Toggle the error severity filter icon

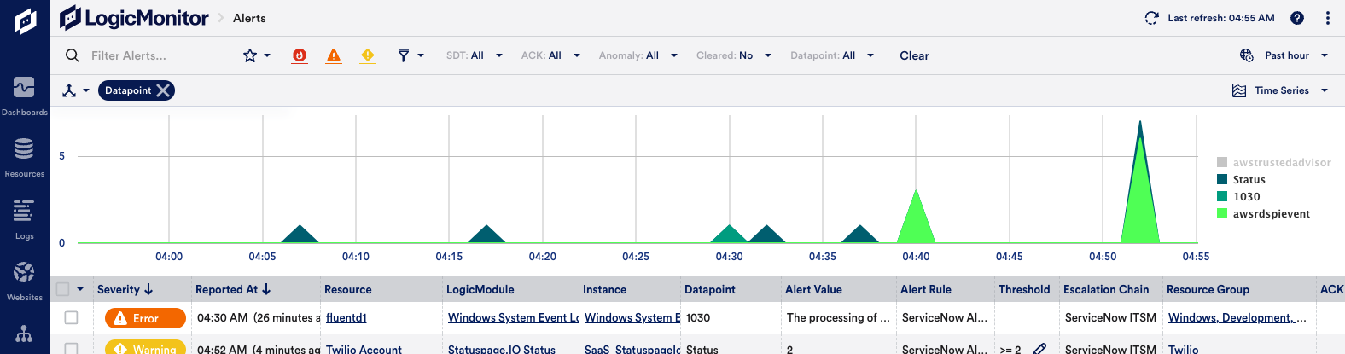click(334, 55)
